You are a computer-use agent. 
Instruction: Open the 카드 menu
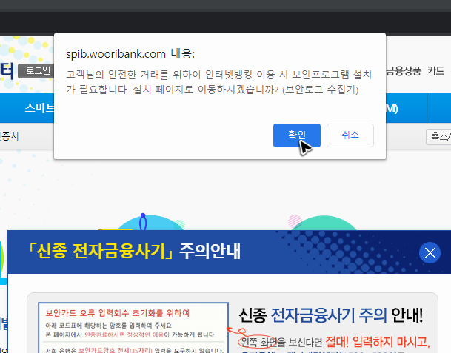435,71
